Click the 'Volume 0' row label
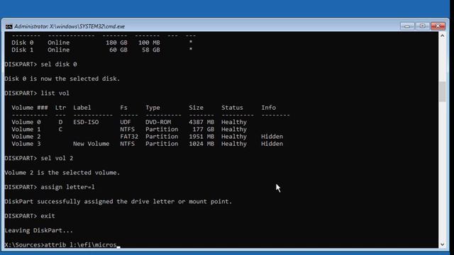 [26, 122]
